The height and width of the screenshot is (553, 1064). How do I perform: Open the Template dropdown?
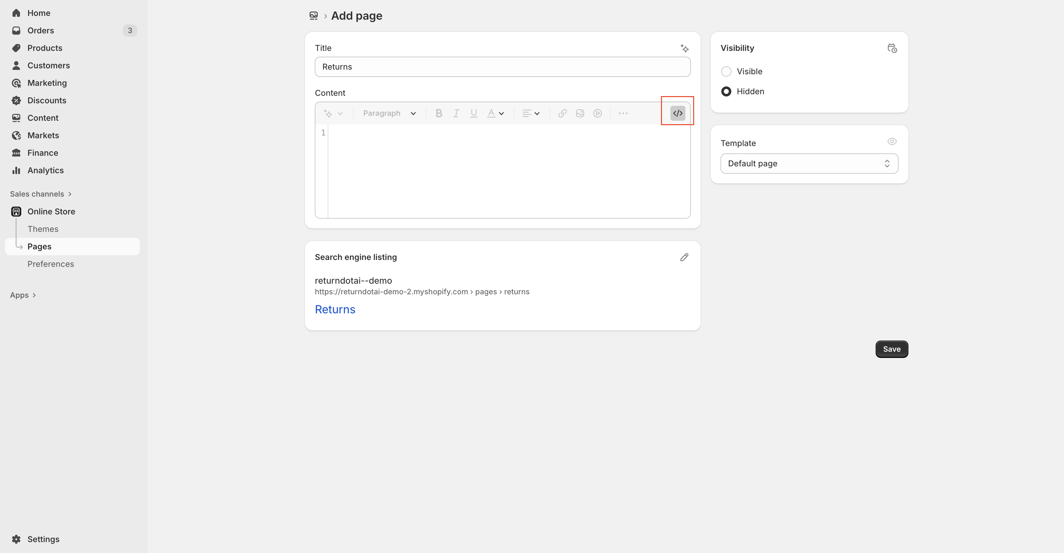pos(808,164)
